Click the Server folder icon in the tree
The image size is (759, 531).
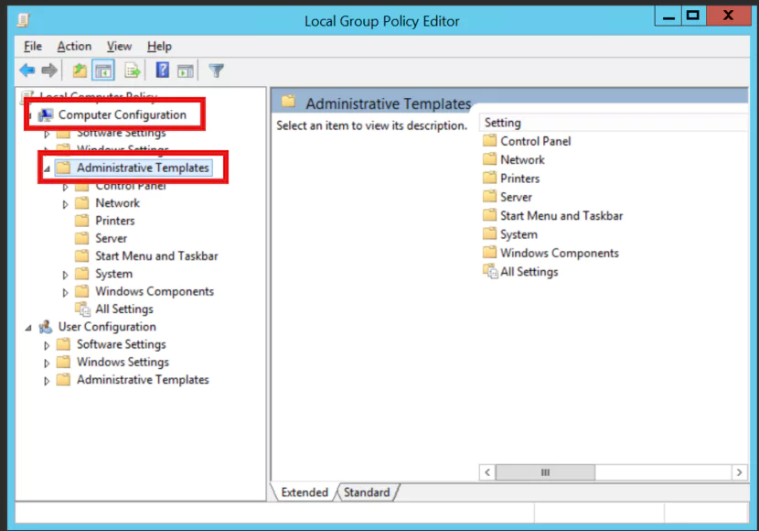point(81,238)
